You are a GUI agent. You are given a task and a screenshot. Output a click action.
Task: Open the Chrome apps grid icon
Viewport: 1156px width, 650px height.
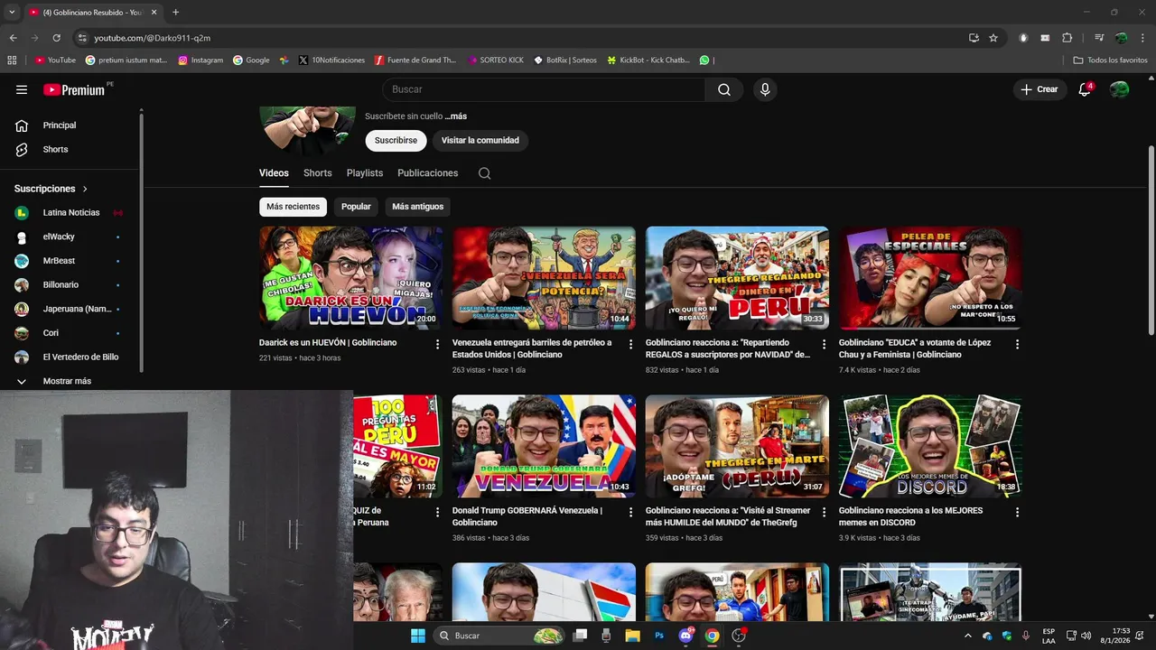12,60
